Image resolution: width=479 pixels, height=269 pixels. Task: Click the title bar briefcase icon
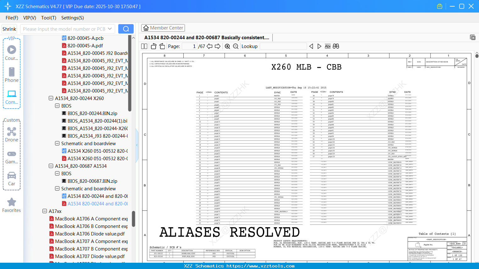point(440,6)
